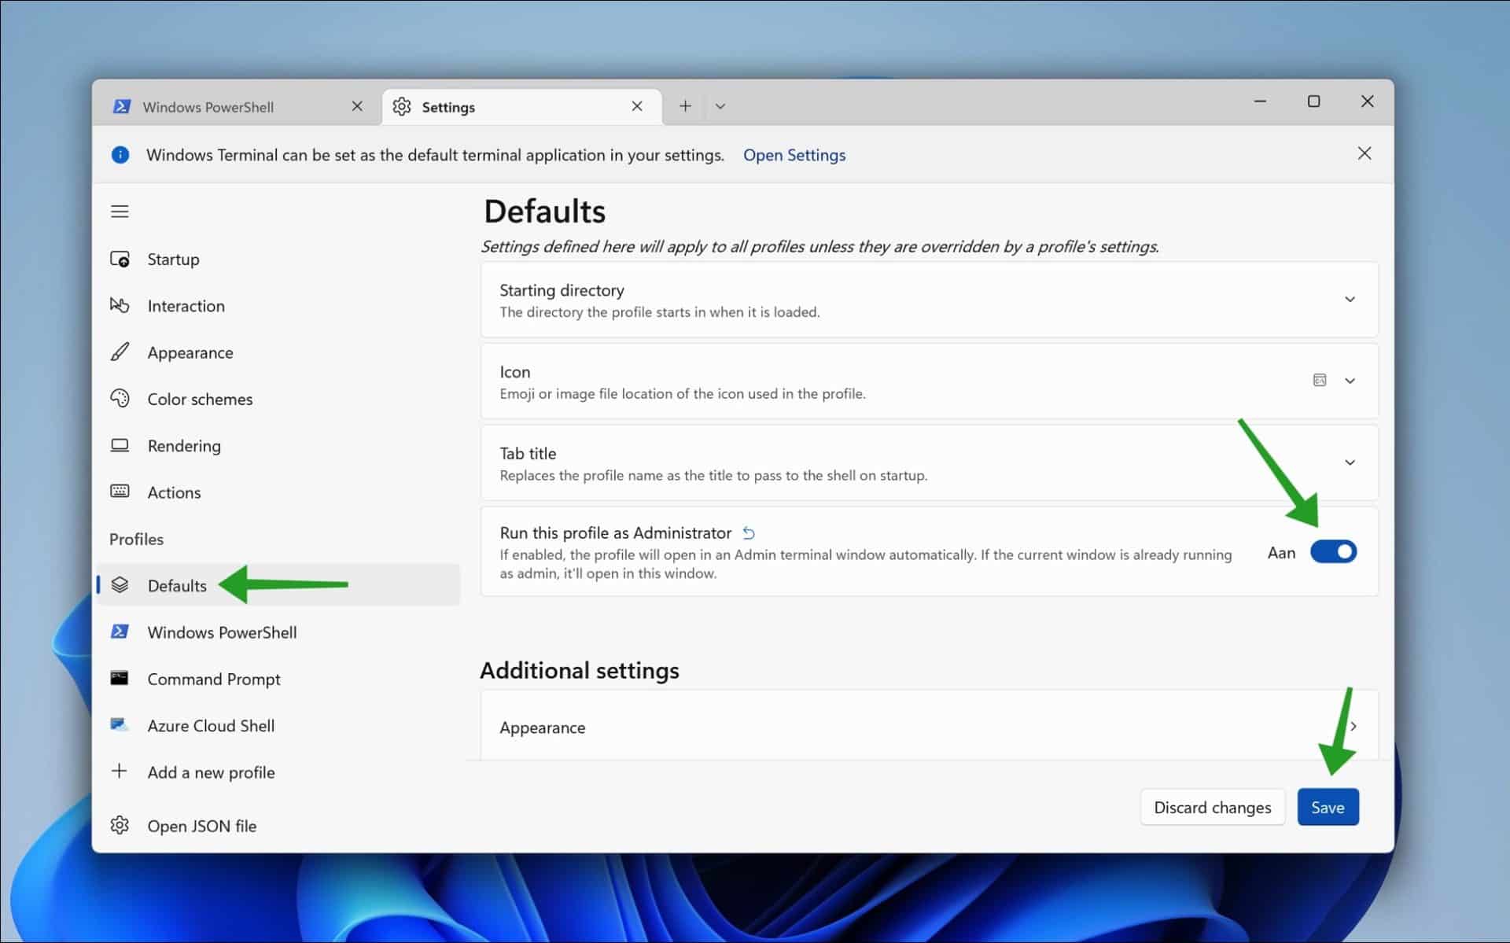
Task: Click the icon preview in Icon row
Action: coord(1320,381)
